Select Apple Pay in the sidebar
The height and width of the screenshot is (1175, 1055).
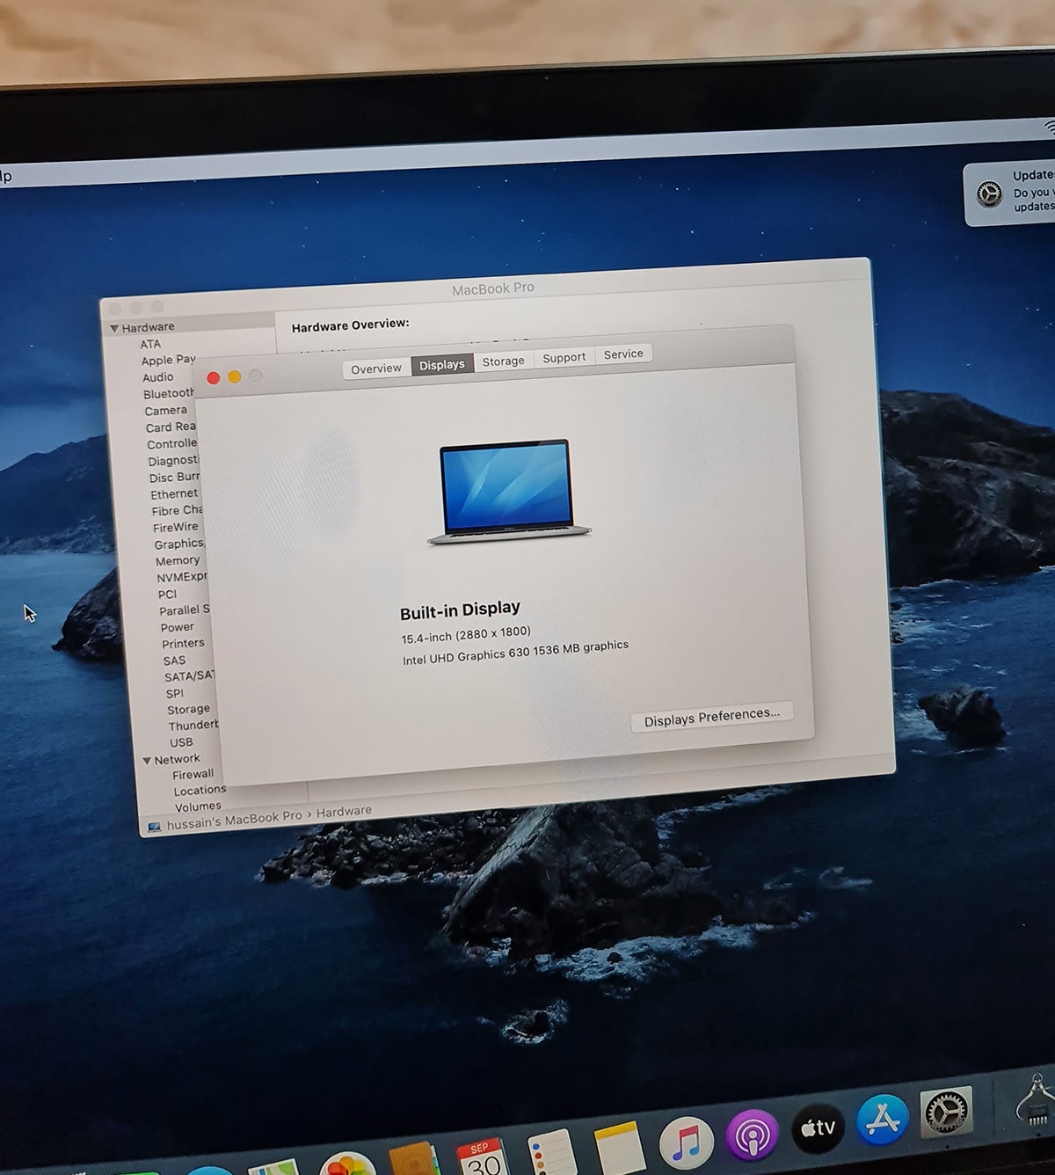[168, 360]
